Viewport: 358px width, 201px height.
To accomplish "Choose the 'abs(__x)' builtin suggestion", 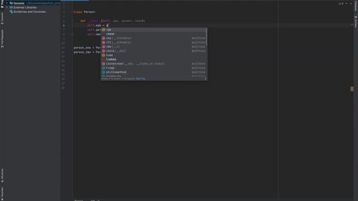I will coord(153,46).
